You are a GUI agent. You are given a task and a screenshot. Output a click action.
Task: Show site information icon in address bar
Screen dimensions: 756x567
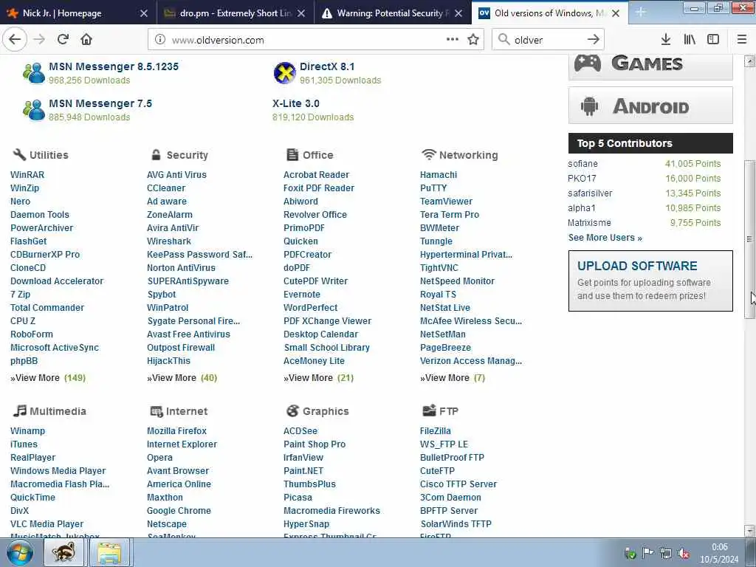160,40
